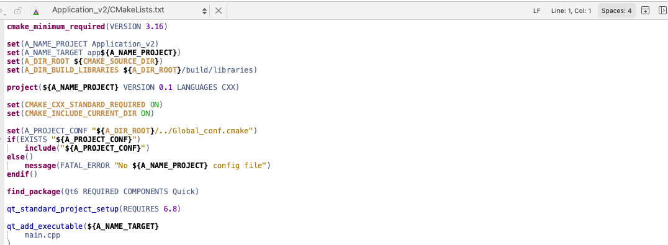
Task: Click the go-forward navigation arrow icon
Action: (2, 11)
